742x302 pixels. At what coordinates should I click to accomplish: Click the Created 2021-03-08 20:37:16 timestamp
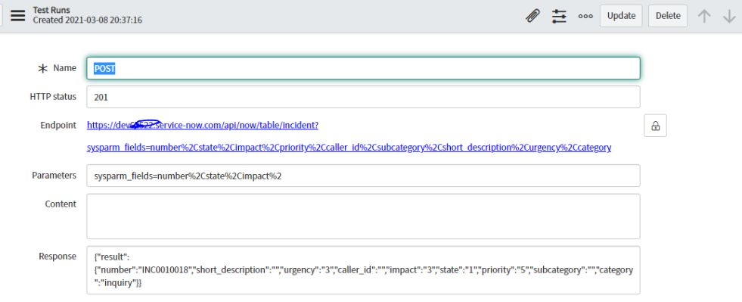(x=88, y=20)
